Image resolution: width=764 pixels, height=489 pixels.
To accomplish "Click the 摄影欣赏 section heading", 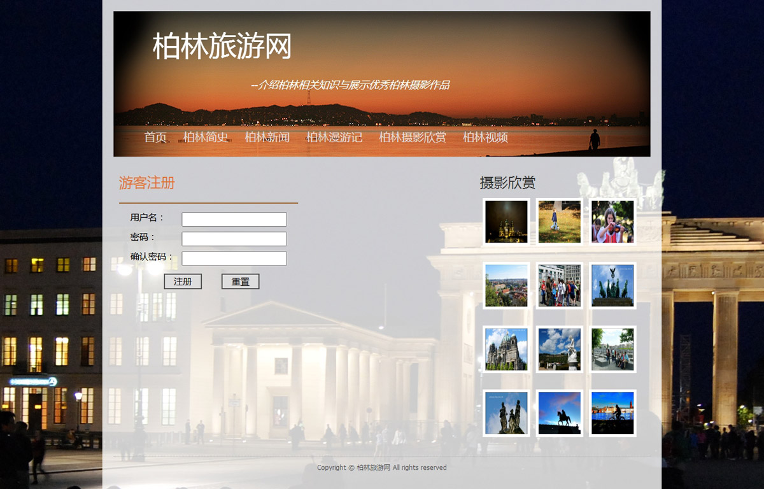I will (507, 183).
